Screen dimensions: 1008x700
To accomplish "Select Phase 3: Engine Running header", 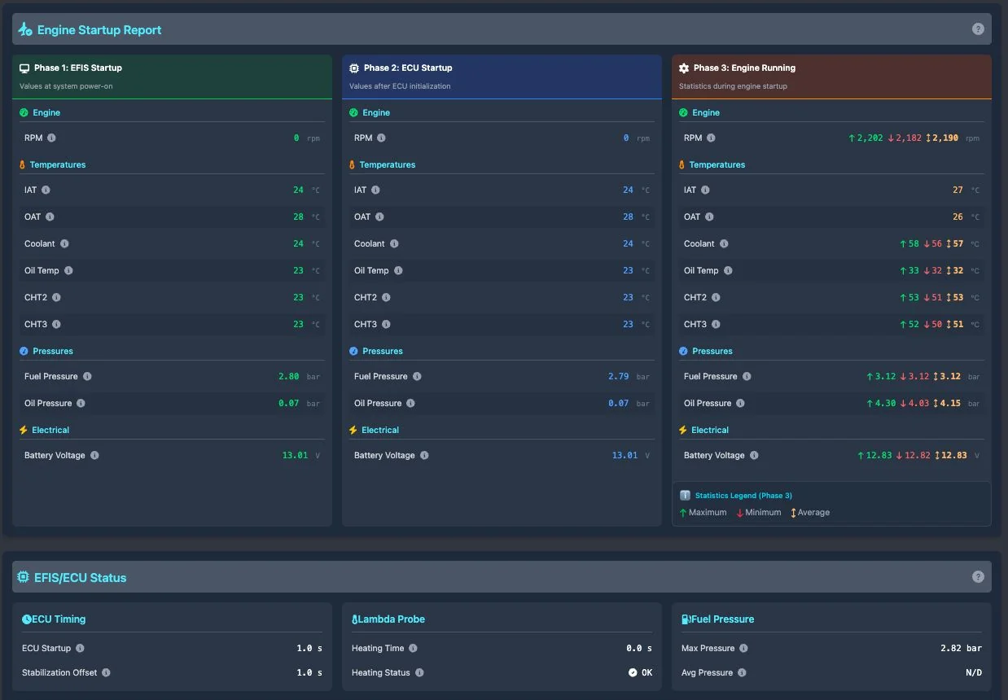I will (x=744, y=68).
